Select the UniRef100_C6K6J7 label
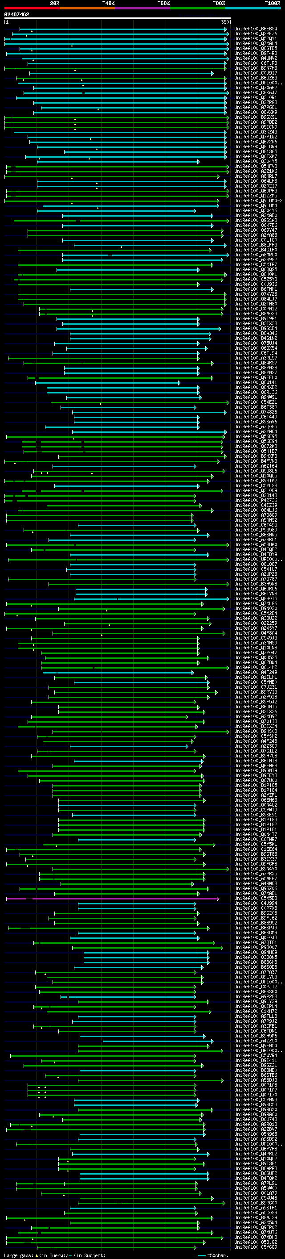The height and width of the screenshot is (1259, 285). pyautogui.click(x=255, y=93)
